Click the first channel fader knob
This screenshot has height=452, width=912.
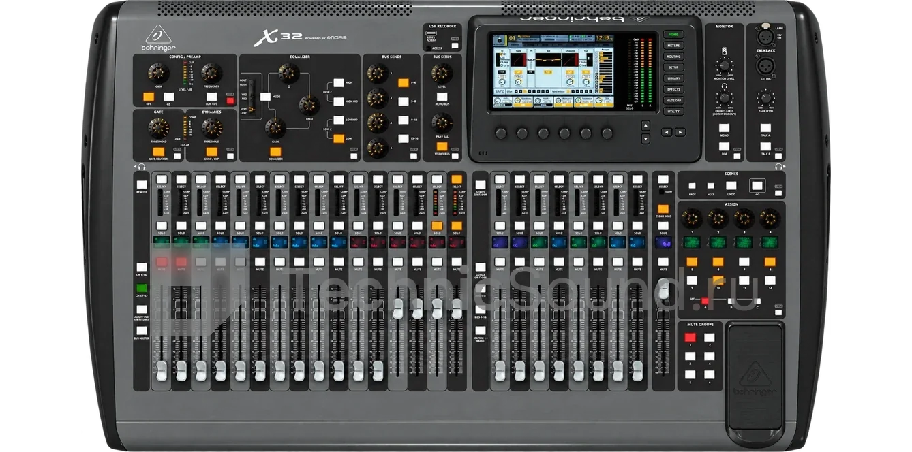coord(162,371)
